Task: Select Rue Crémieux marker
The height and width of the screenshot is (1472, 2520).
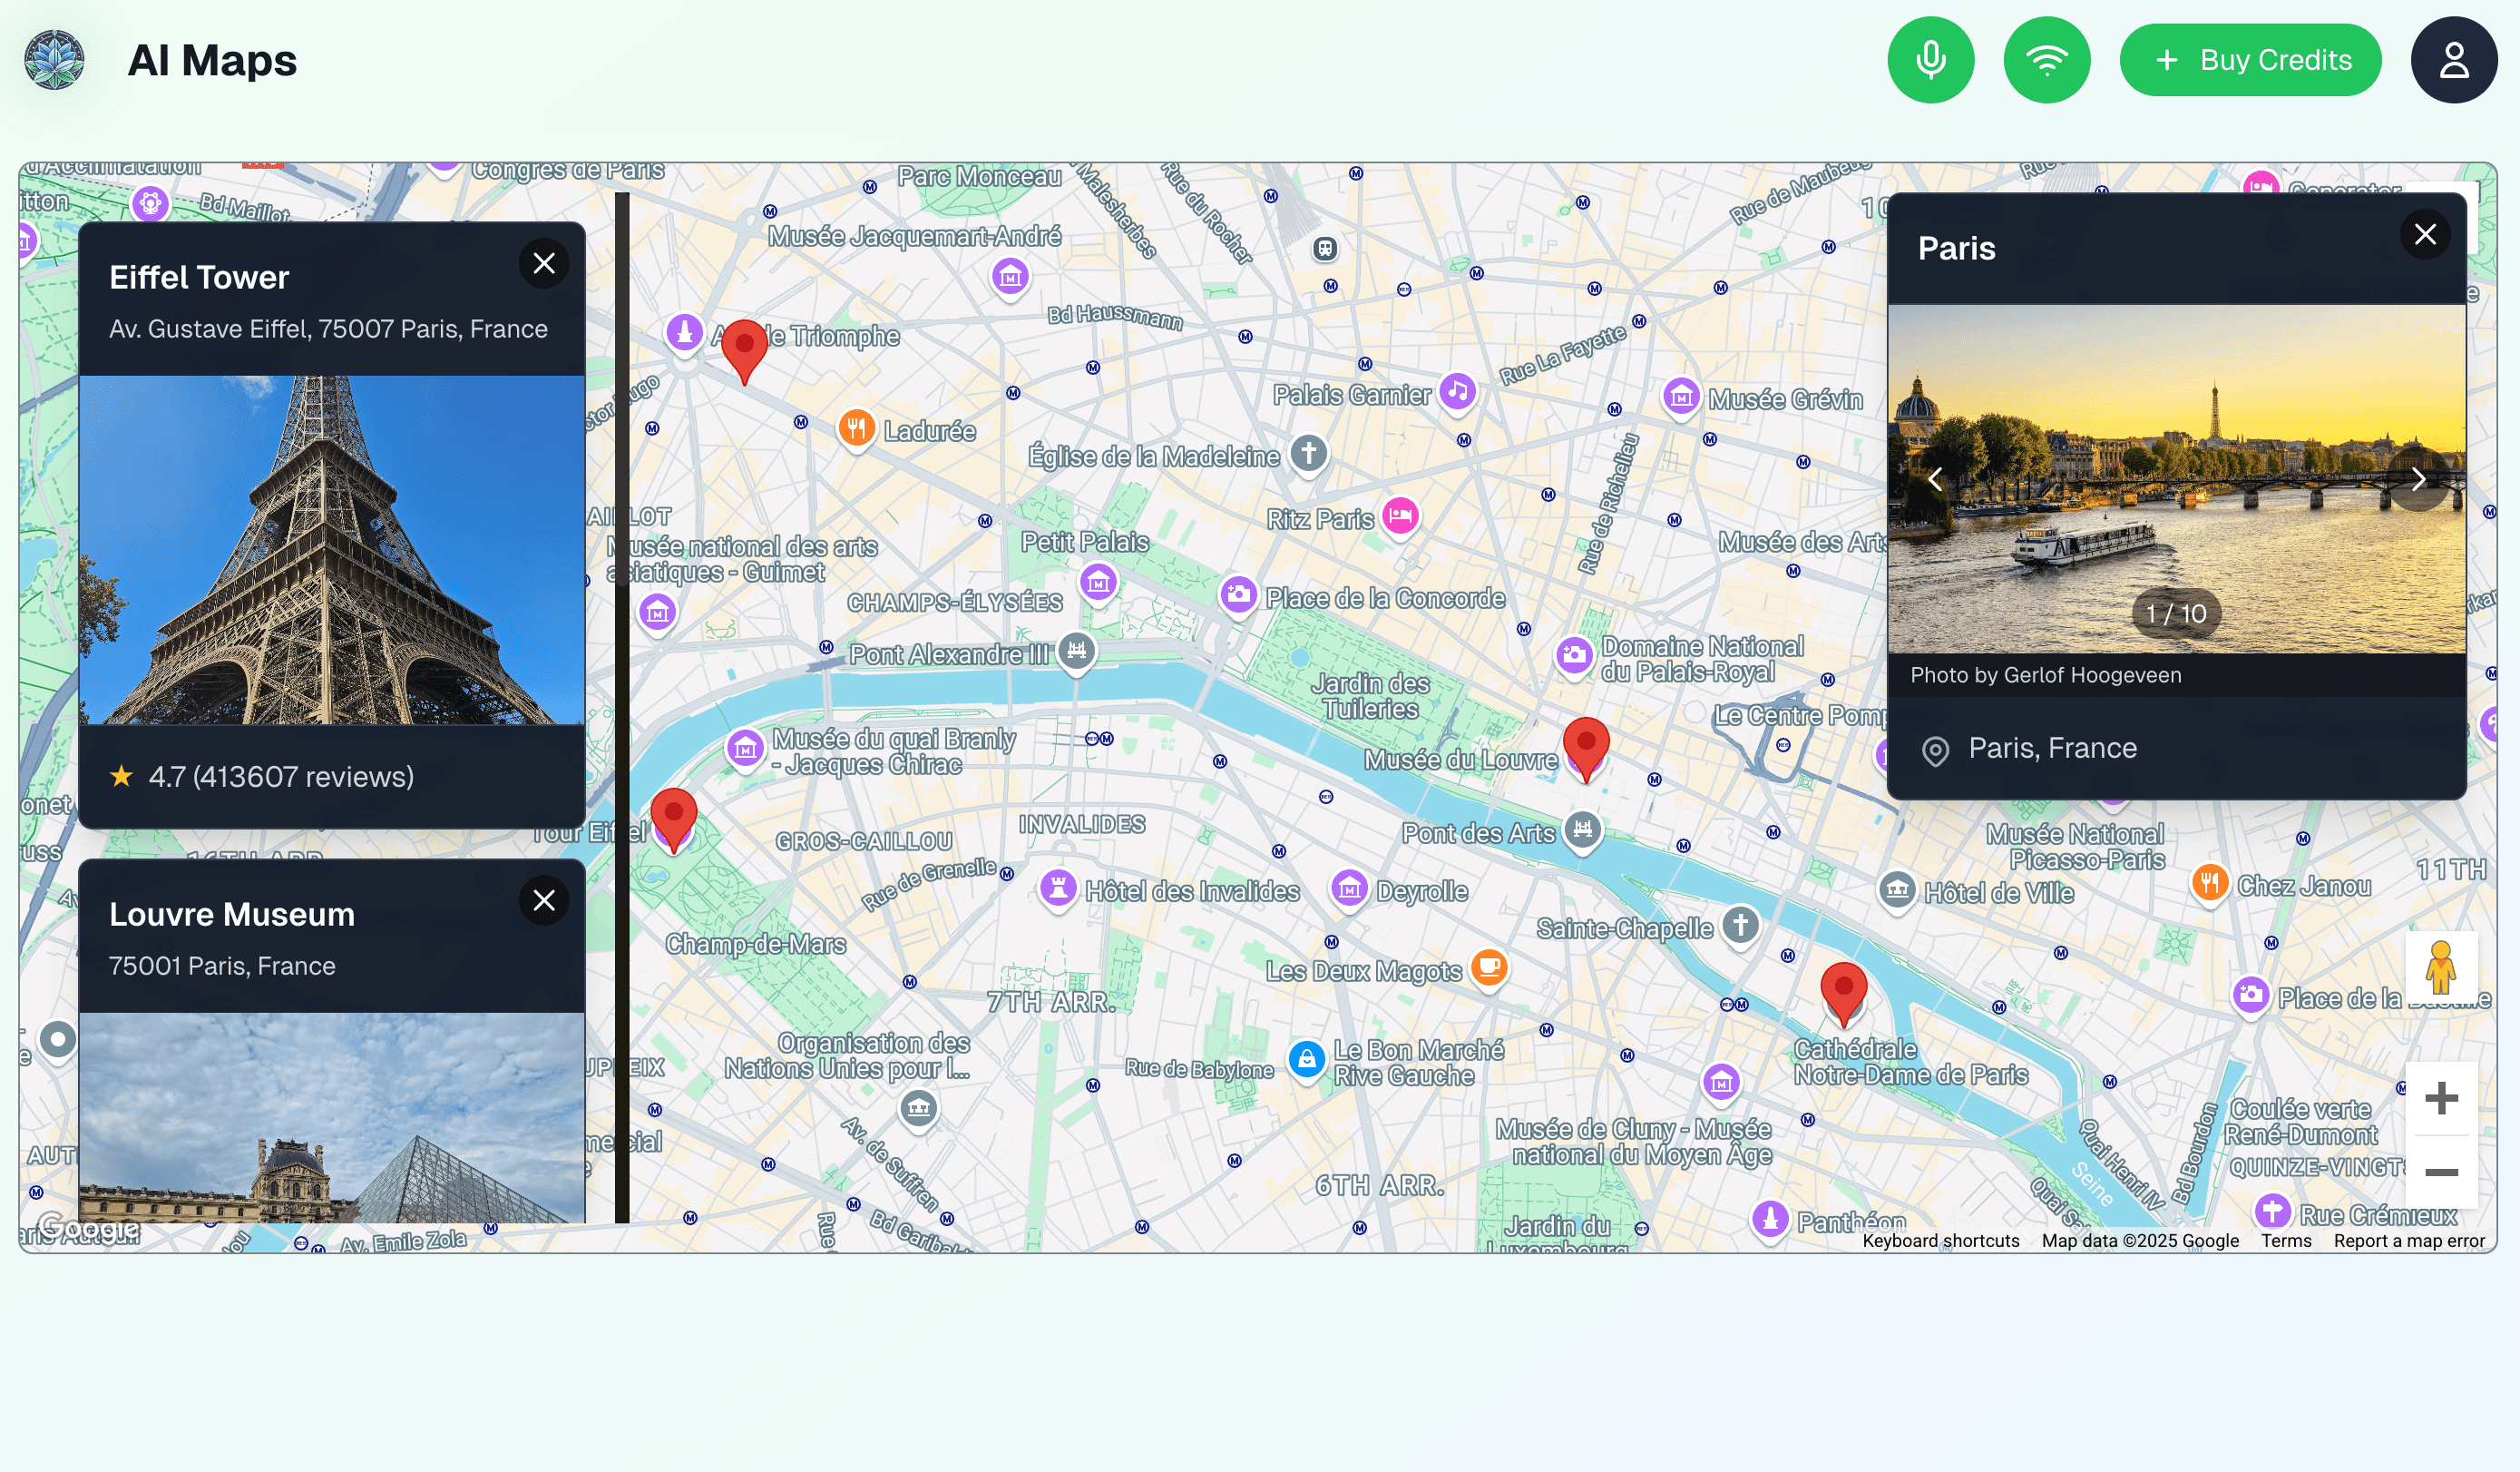Action: pos(2272,1211)
